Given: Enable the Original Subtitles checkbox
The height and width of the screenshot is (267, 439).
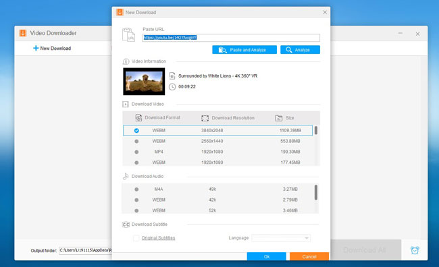Looking at the screenshot, I should (136, 238).
